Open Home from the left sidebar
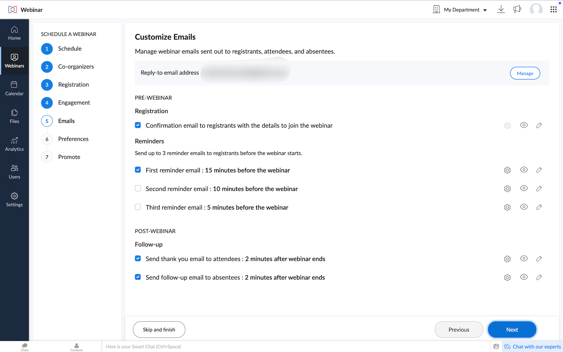This screenshot has width=563, height=352. coord(14,33)
